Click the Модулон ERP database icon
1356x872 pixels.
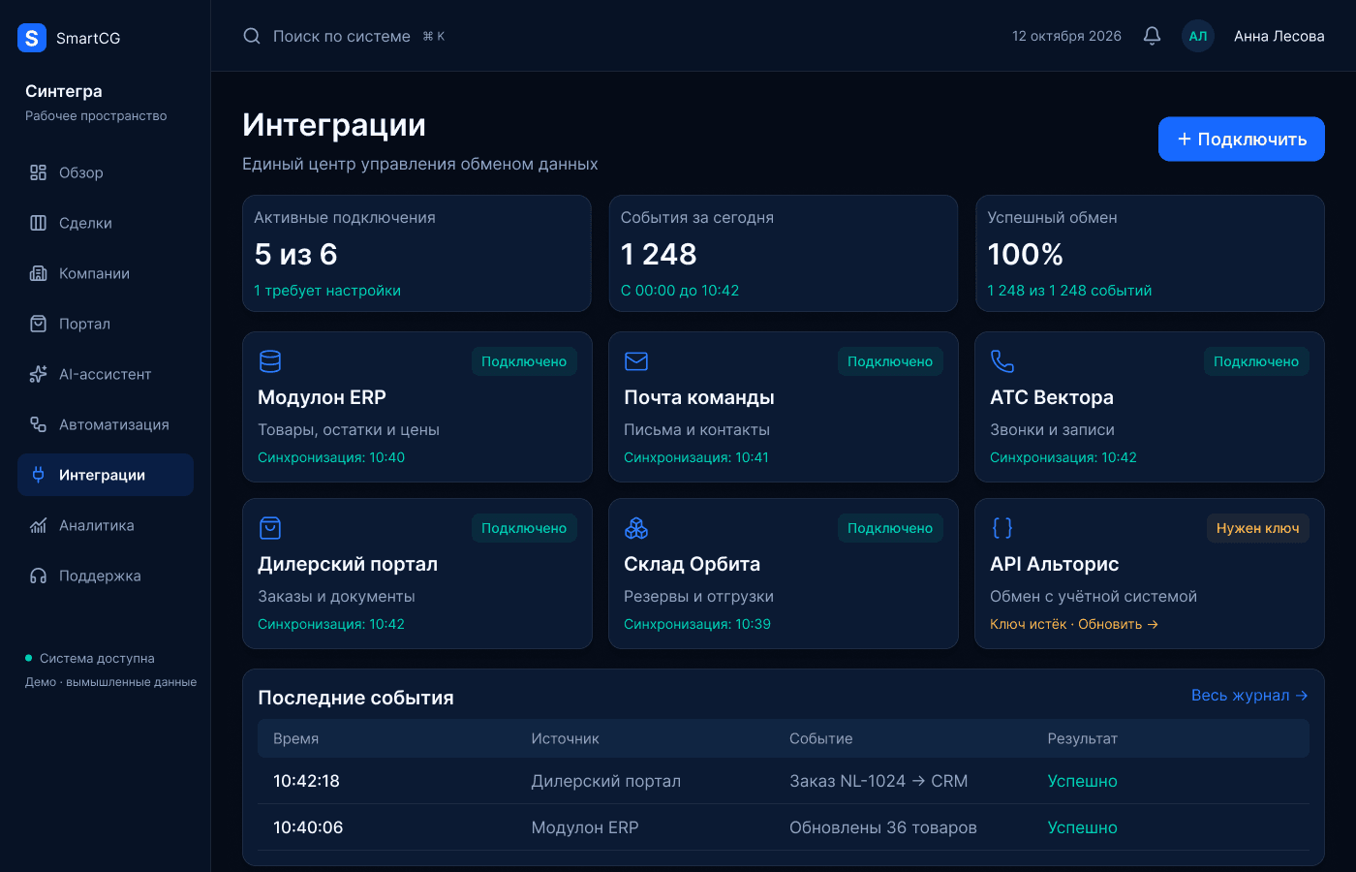click(270, 361)
